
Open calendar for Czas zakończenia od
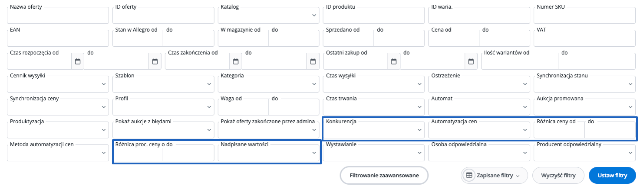click(236, 61)
